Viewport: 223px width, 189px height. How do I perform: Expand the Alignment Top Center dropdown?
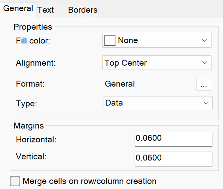pyautogui.click(x=157, y=63)
